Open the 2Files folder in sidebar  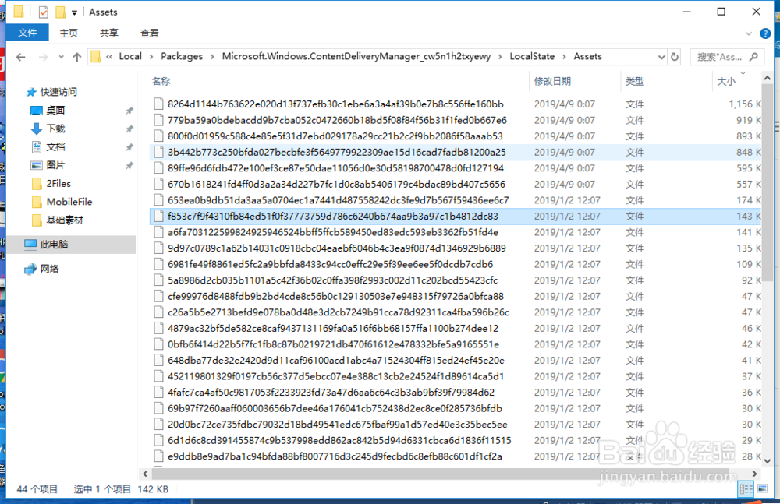[58, 183]
